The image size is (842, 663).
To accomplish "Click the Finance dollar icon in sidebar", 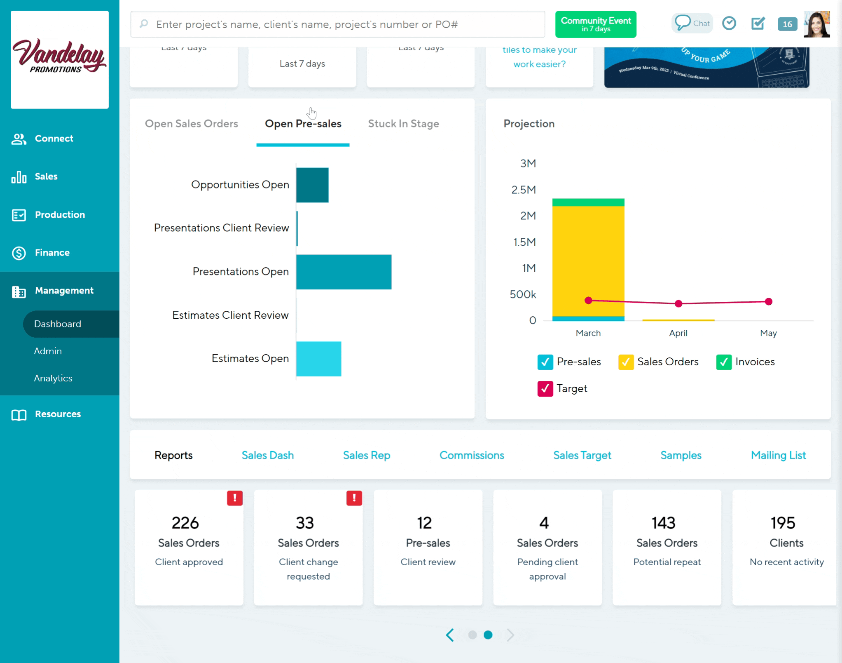I will coord(19,253).
